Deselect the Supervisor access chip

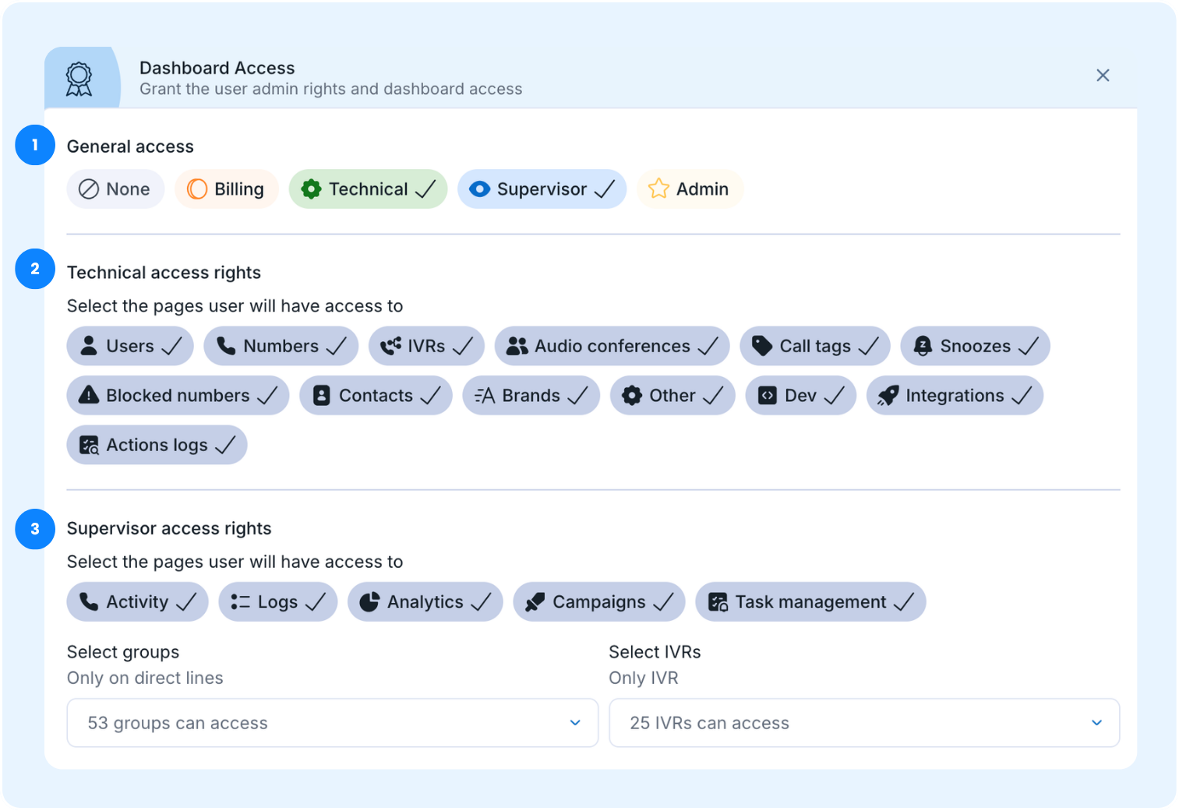click(x=542, y=189)
